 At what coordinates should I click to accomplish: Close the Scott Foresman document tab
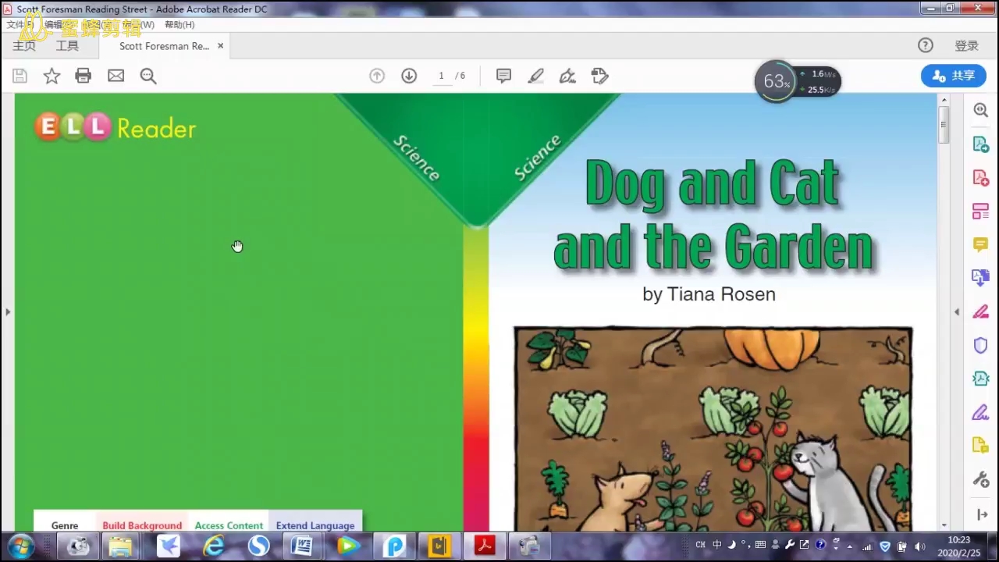pyautogui.click(x=220, y=46)
